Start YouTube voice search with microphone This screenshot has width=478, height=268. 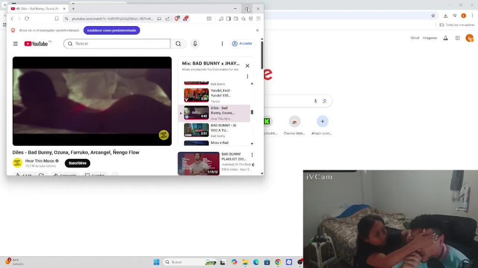[195, 44]
